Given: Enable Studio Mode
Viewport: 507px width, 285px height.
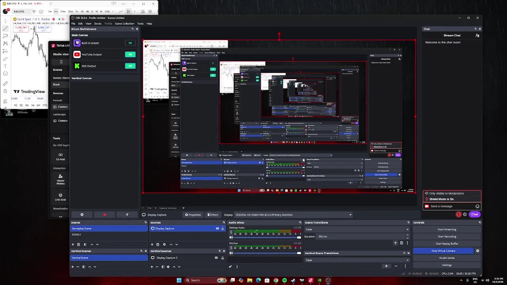Looking at the screenshot, I should (447, 258).
